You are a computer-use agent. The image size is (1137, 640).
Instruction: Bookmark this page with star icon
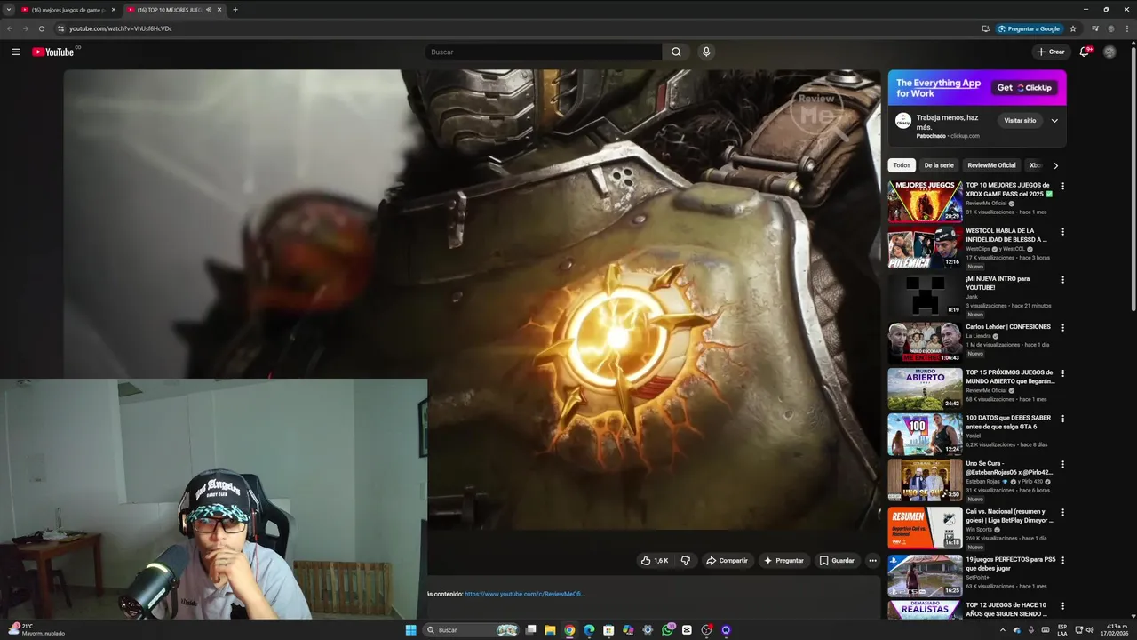click(1073, 28)
